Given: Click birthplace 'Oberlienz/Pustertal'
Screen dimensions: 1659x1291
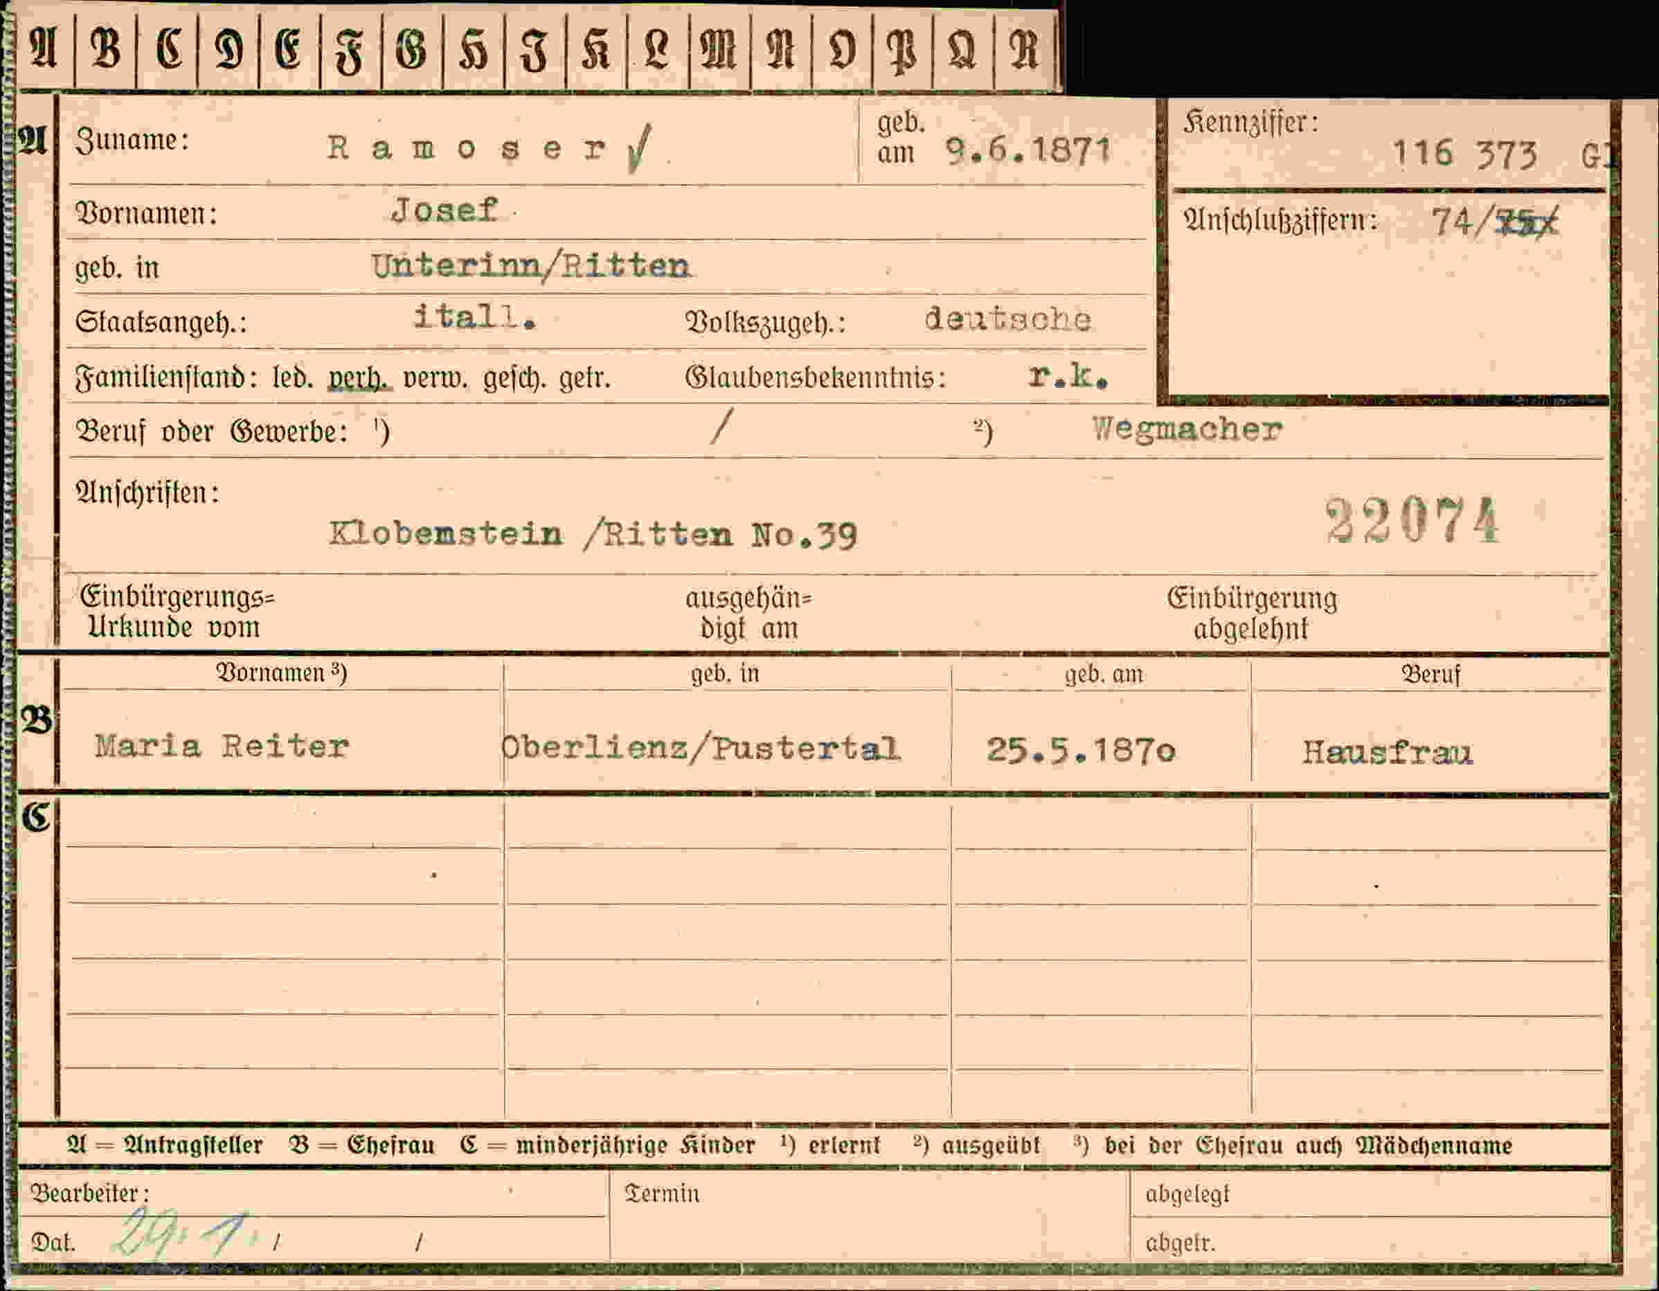Looking at the screenshot, I should pyautogui.click(x=701, y=749).
